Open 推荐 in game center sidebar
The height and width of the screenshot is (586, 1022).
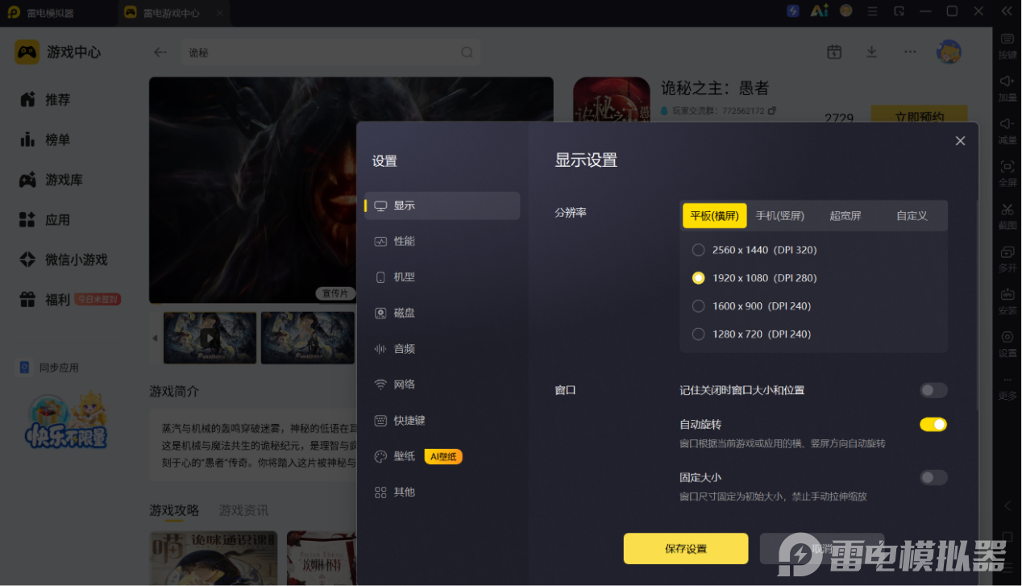tap(45, 100)
